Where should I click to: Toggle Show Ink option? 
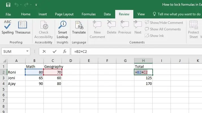(154, 36)
